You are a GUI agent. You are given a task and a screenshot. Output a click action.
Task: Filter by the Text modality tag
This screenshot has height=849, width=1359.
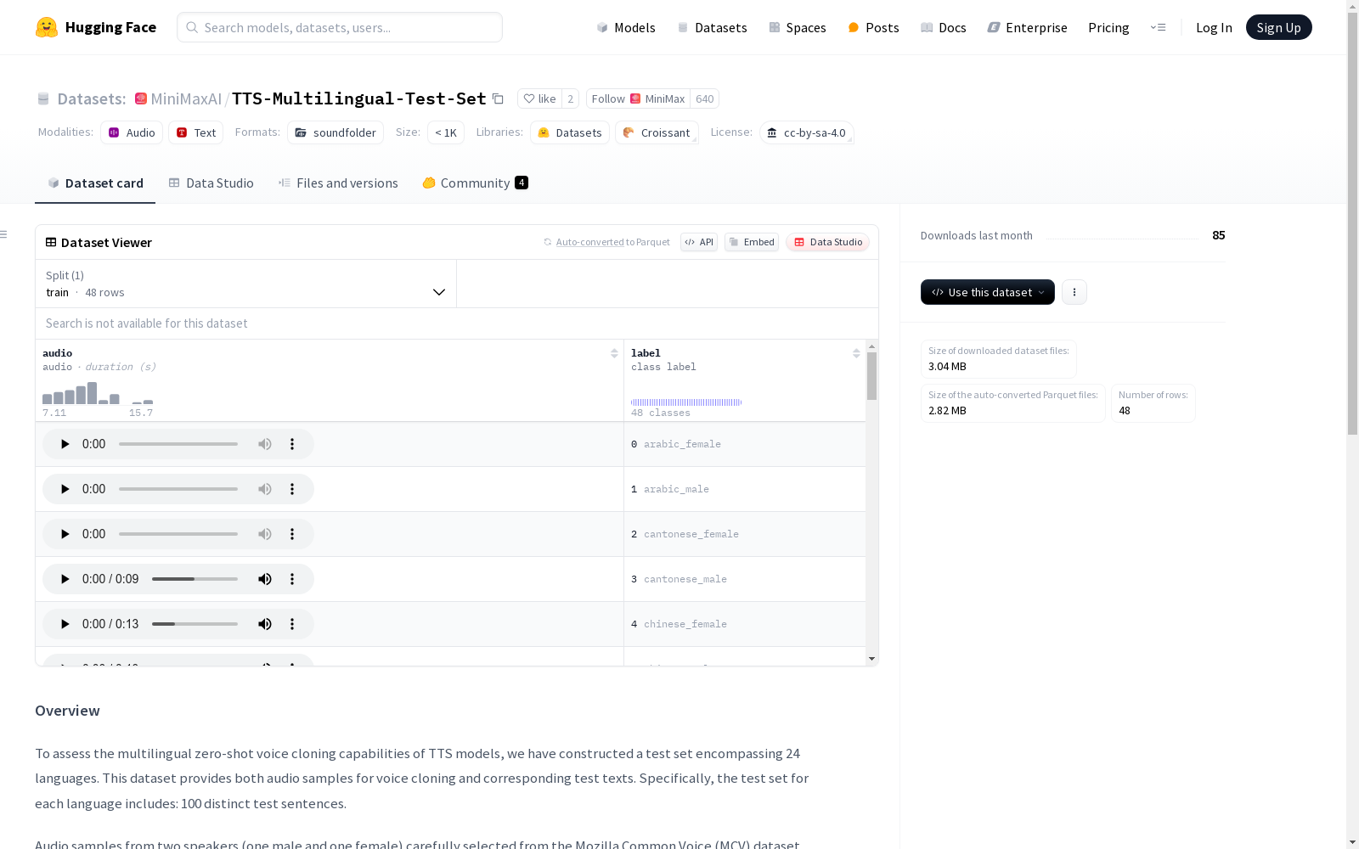(196, 132)
